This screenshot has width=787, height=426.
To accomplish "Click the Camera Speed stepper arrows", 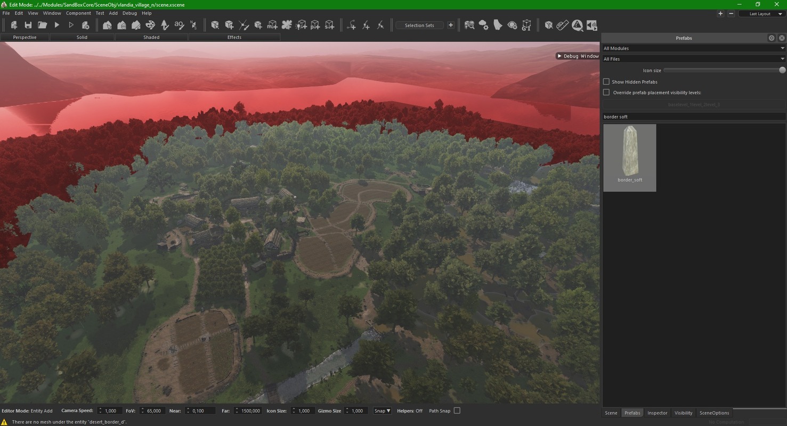I will 100,411.
